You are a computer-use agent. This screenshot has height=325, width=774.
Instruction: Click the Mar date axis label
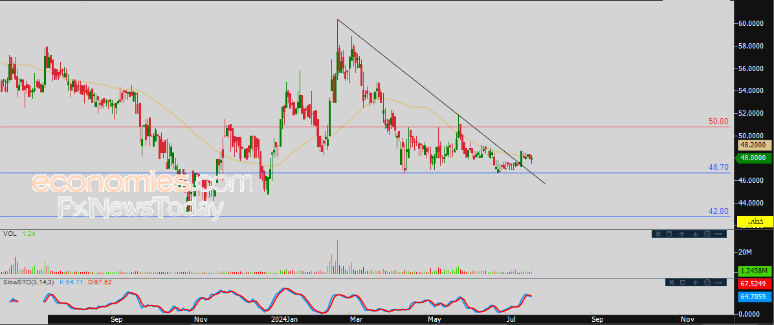tap(356, 320)
